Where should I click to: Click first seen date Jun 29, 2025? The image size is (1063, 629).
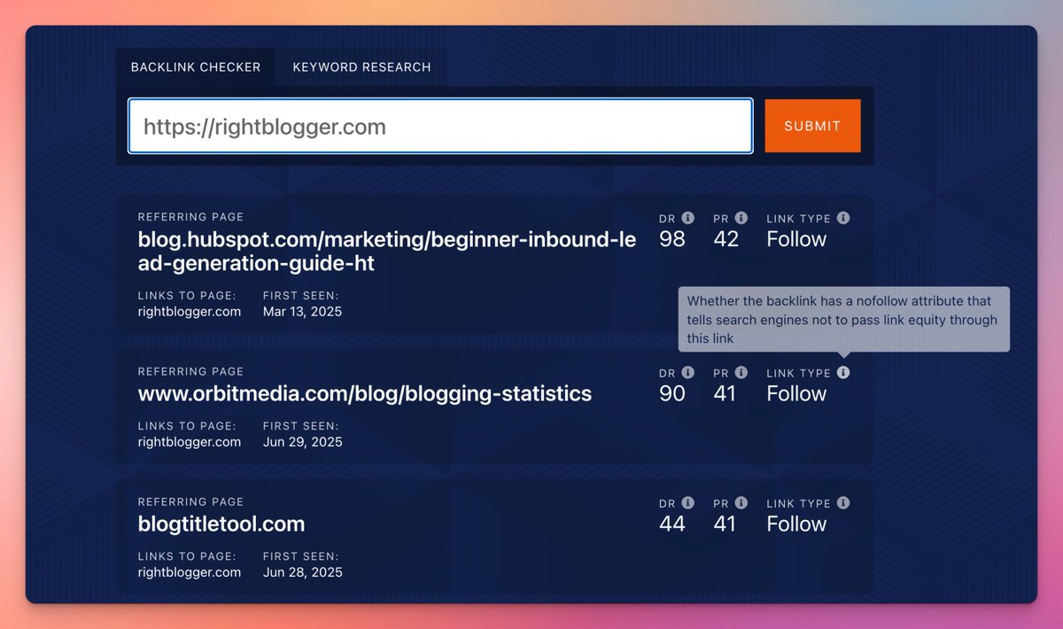[x=302, y=442]
